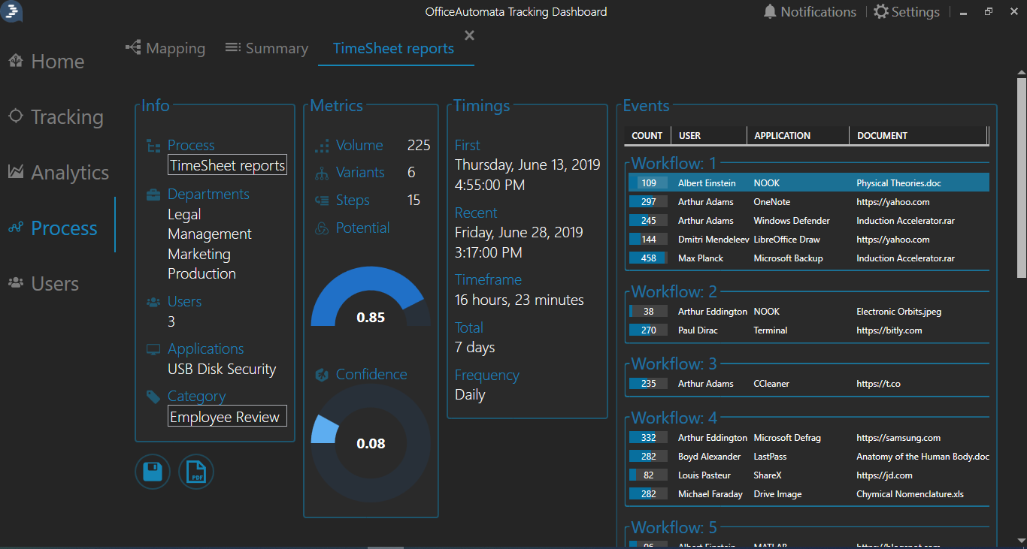The height and width of the screenshot is (549, 1027).
Task: Edit the Process name field
Action: click(x=227, y=165)
